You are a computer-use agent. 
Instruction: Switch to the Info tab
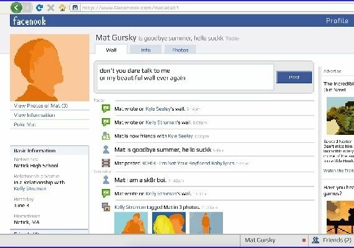[x=145, y=50]
